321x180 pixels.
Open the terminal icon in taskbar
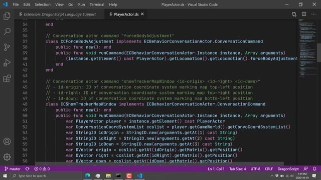coord(118,175)
